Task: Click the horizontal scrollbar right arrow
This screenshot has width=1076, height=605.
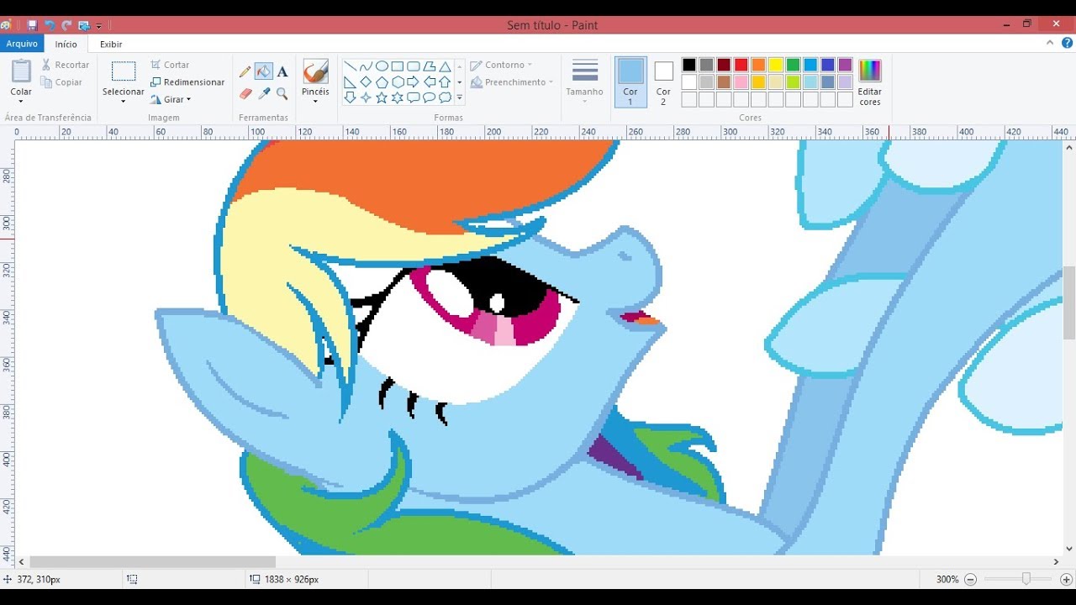Action: (x=1057, y=561)
